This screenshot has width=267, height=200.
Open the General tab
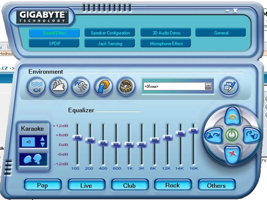221,33
